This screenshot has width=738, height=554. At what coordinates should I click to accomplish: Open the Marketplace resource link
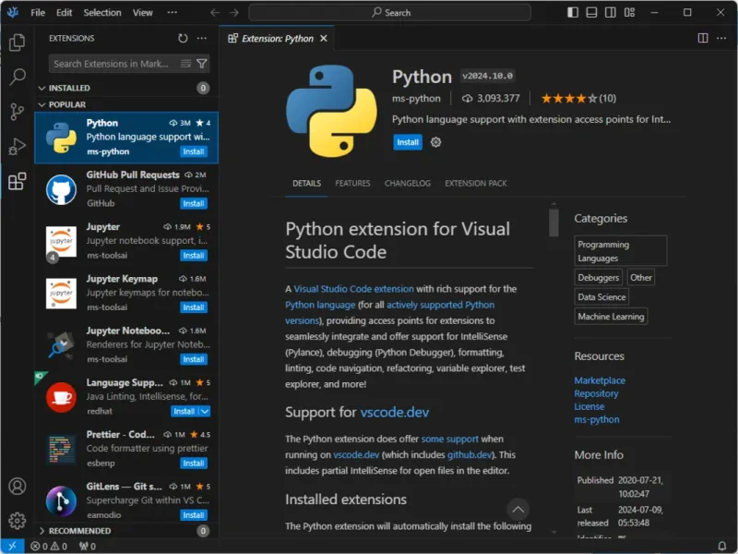click(600, 380)
